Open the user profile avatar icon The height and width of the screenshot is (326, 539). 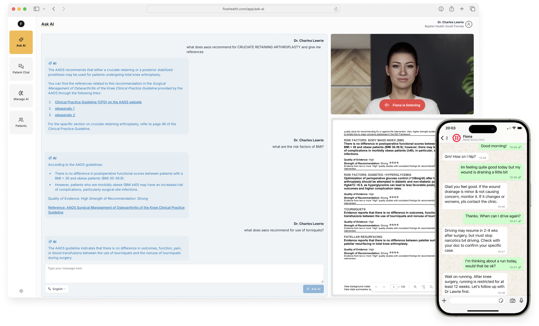(x=469, y=24)
